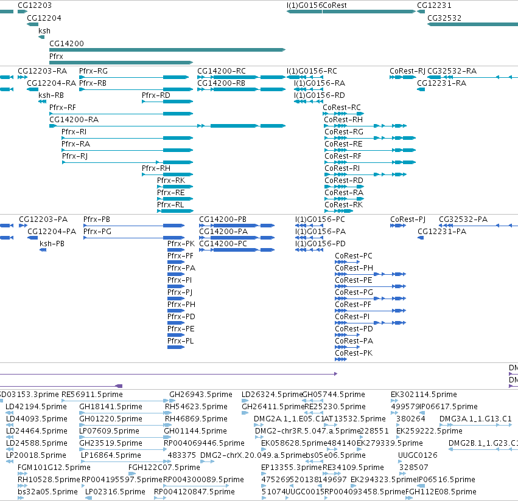Click the long purple arrow feature

(169, 374)
